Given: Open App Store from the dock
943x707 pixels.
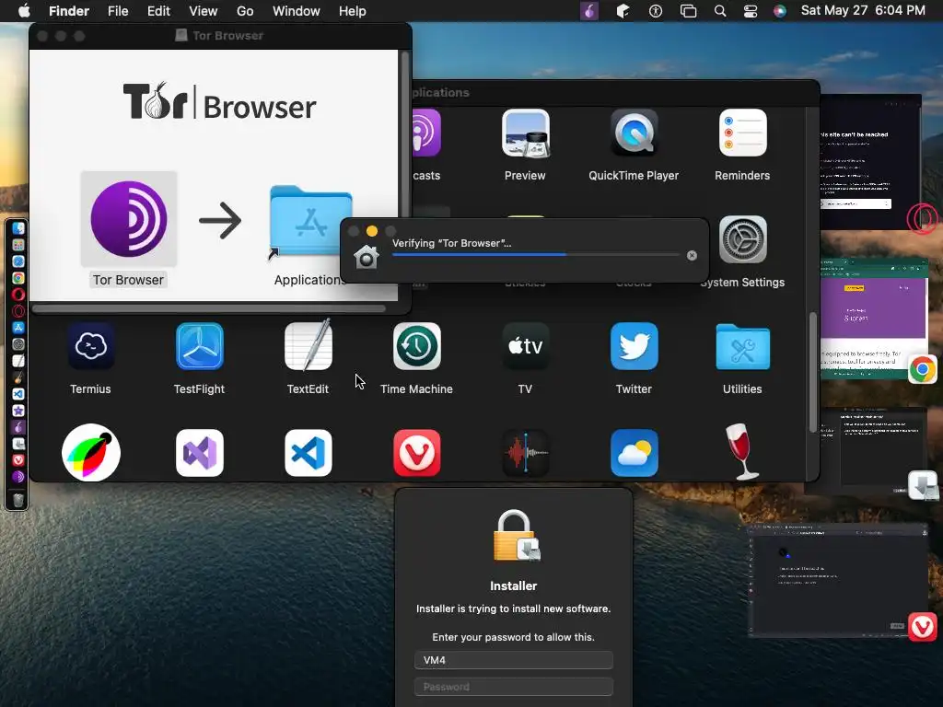Looking at the screenshot, I should pos(18,328).
